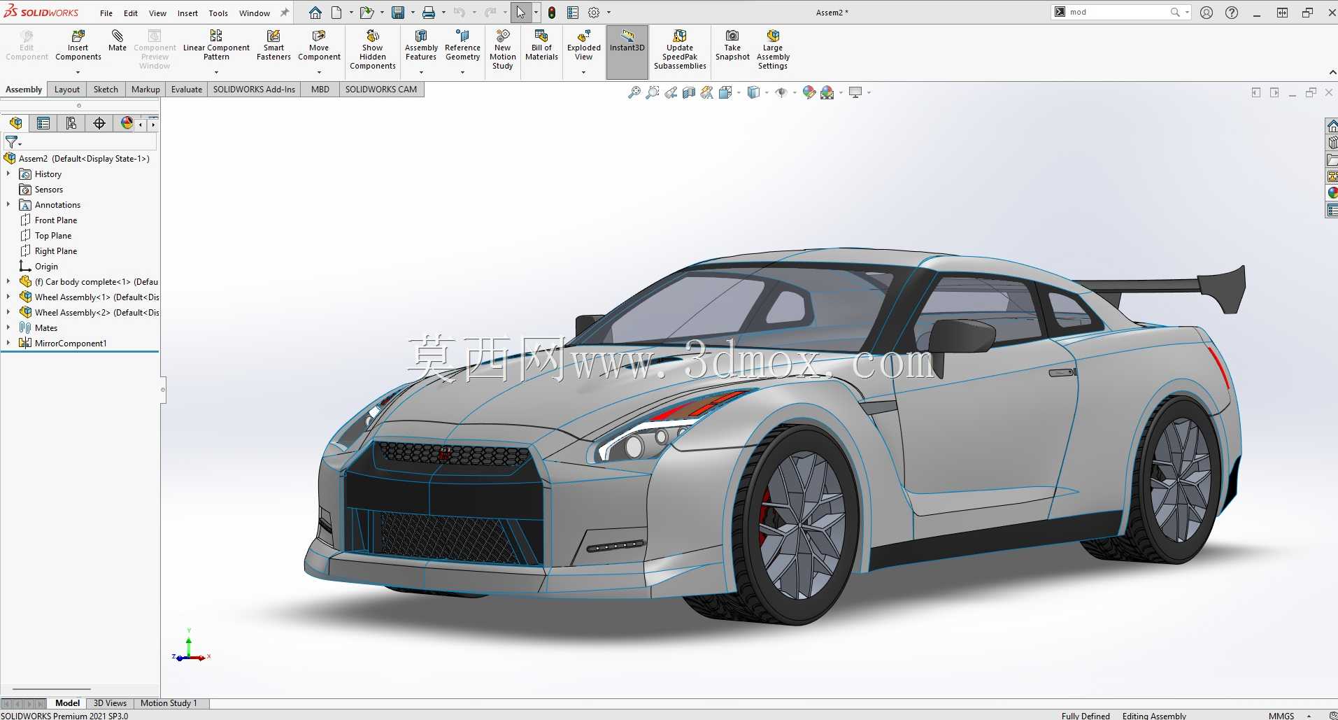
Task: Open the Motion Study 1 tab
Action: coord(169,703)
